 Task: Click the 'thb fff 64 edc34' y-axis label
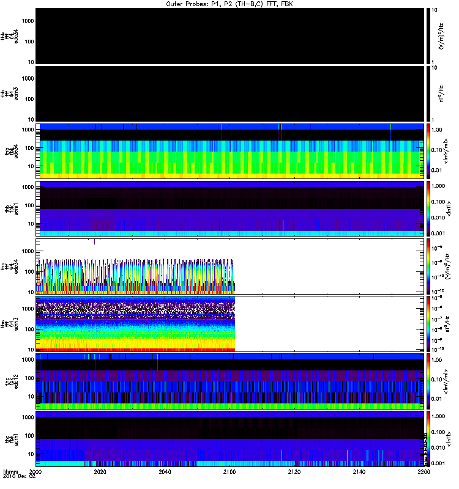point(9,36)
